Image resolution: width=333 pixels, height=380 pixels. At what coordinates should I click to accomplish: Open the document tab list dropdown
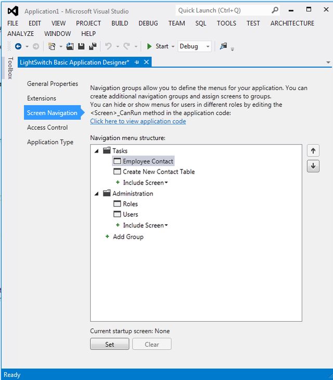coord(328,62)
